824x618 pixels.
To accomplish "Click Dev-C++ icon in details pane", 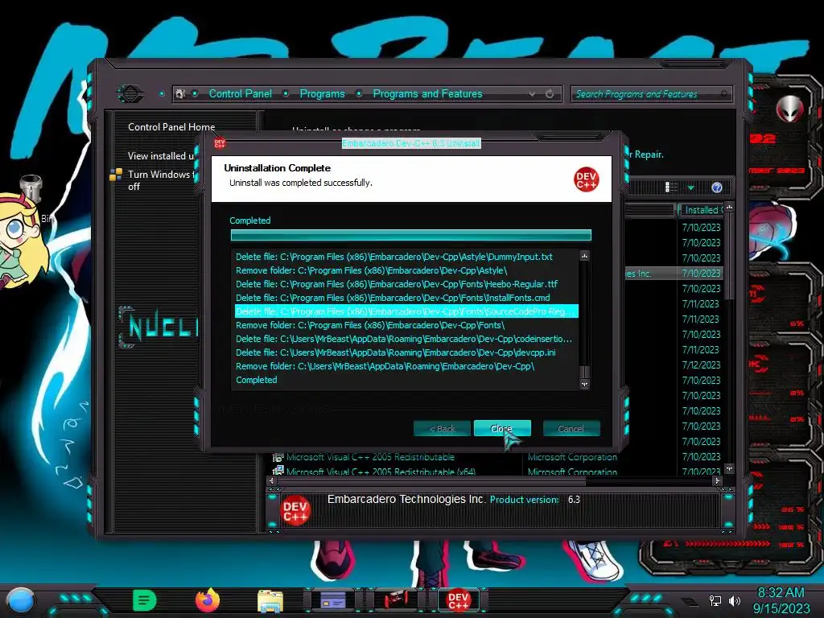I will tap(295, 511).
